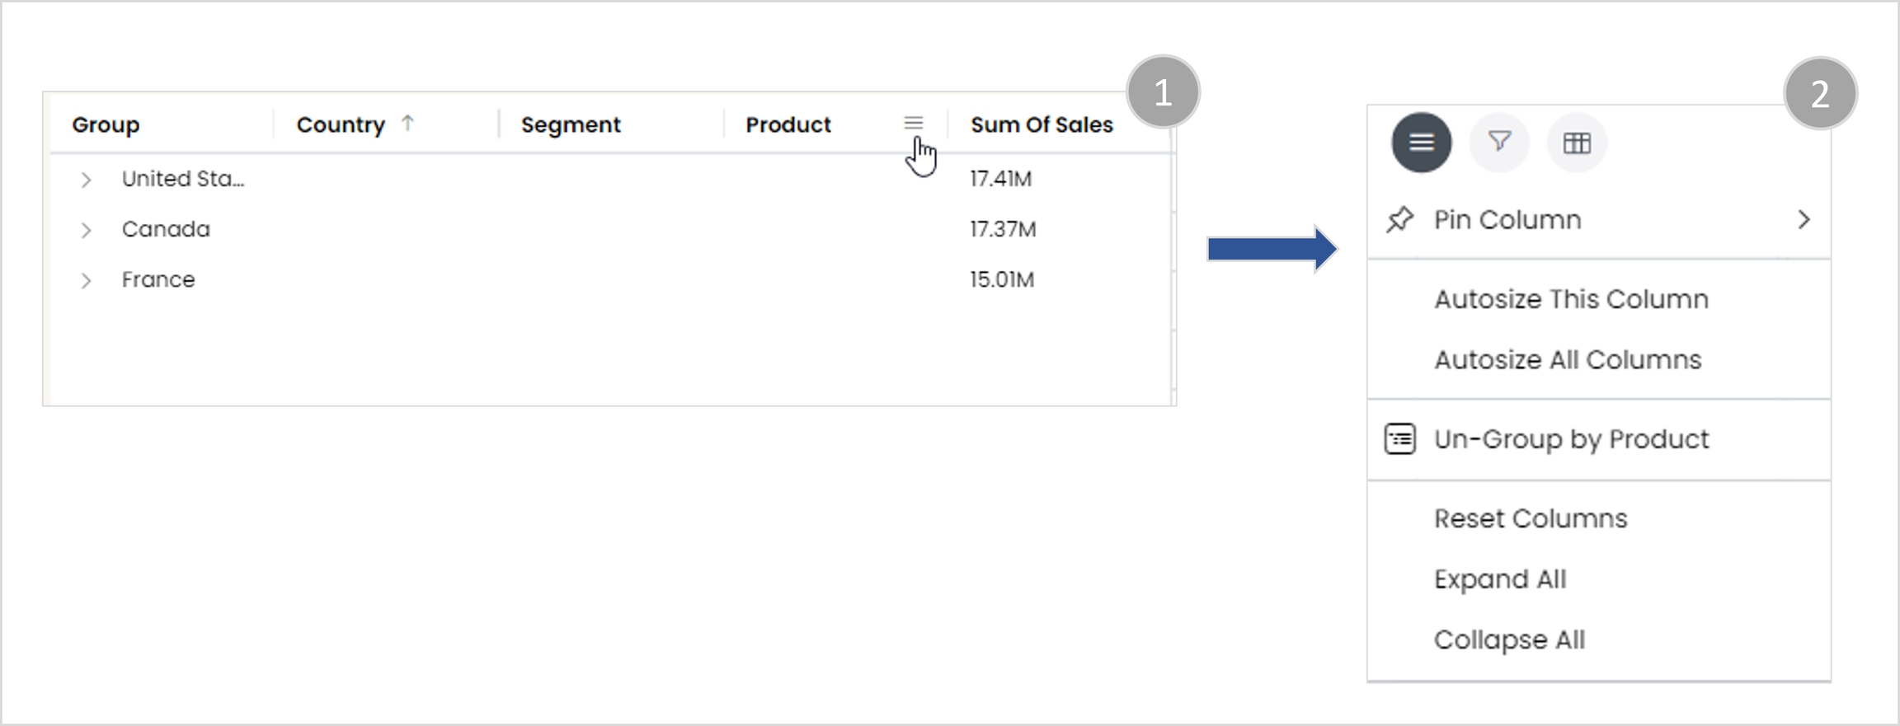The height and width of the screenshot is (726, 1900).
Task: Click the Sum Of Sales header
Action: [x=1042, y=124]
